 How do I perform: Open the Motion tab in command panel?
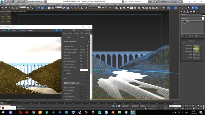click(x=191, y=11)
